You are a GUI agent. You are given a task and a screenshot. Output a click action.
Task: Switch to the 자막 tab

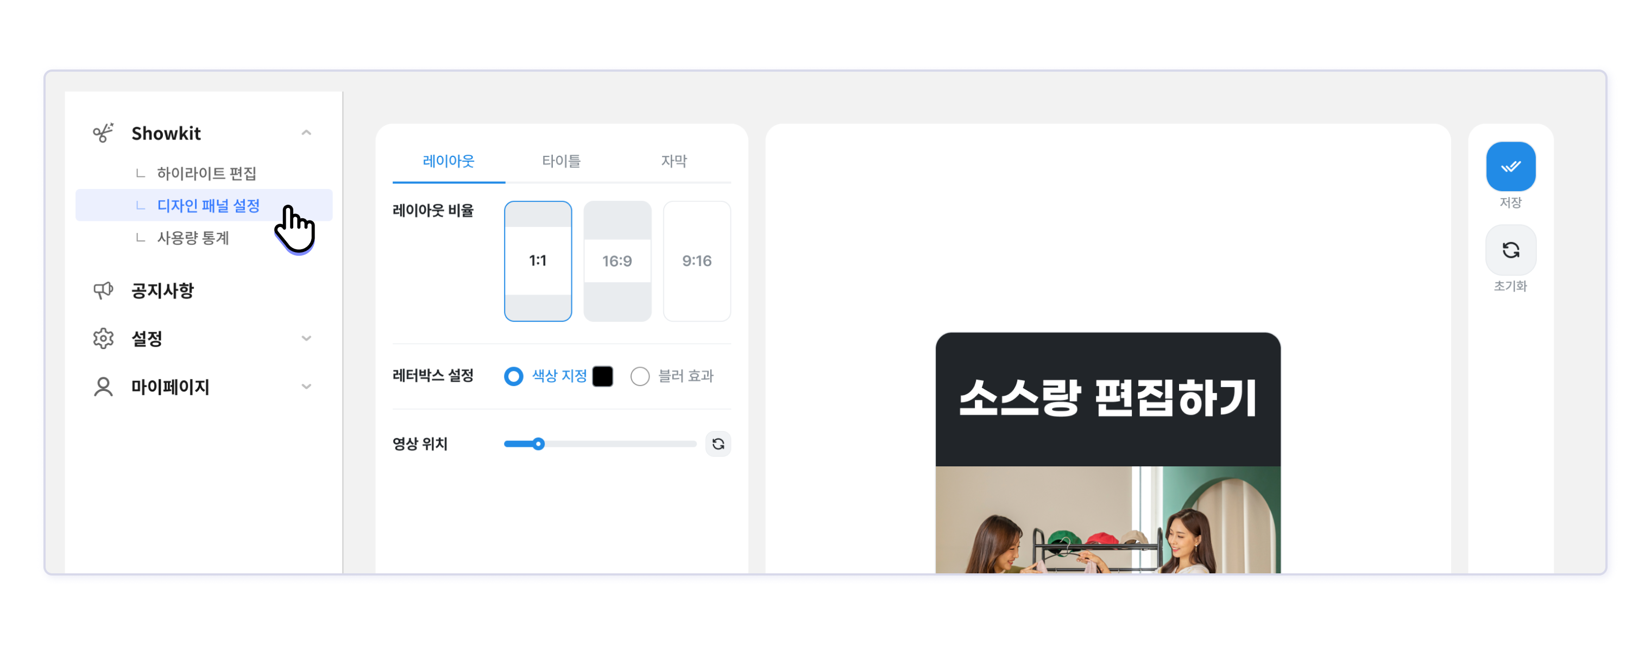coord(673,161)
